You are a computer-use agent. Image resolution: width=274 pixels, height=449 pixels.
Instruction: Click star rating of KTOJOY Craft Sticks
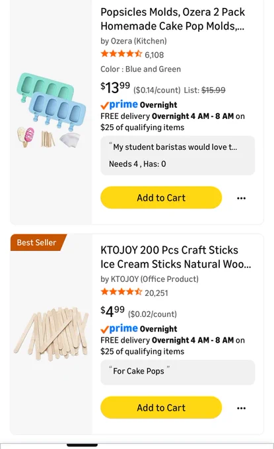[x=121, y=292]
